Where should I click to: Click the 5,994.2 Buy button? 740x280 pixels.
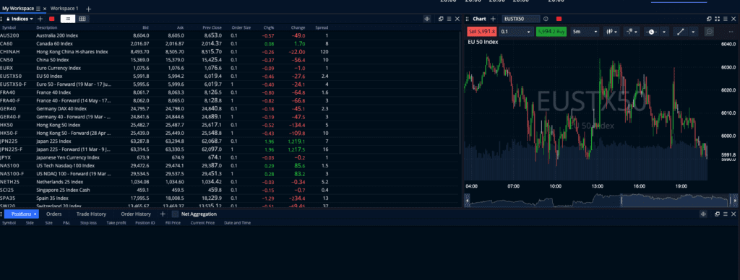(x=551, y=32)
